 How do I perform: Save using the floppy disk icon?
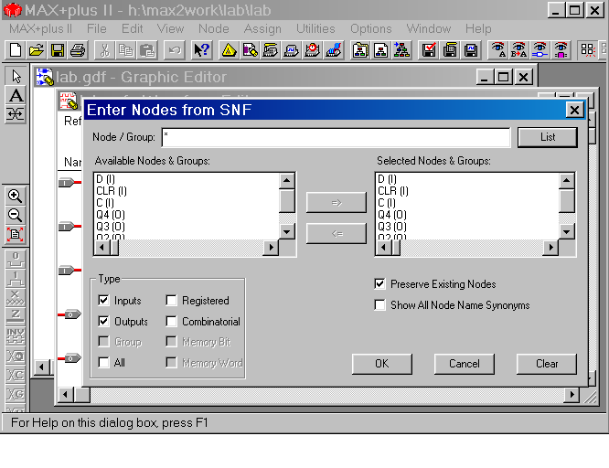[x=58, y=50]
